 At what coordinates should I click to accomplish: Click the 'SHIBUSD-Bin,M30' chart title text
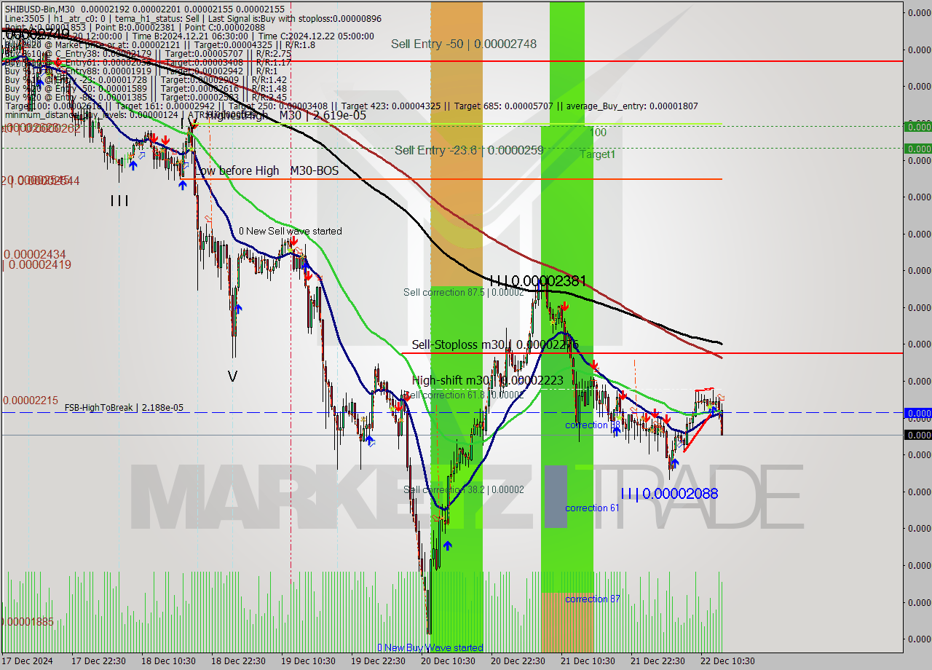pyautogui.click(x=39, y=9)
